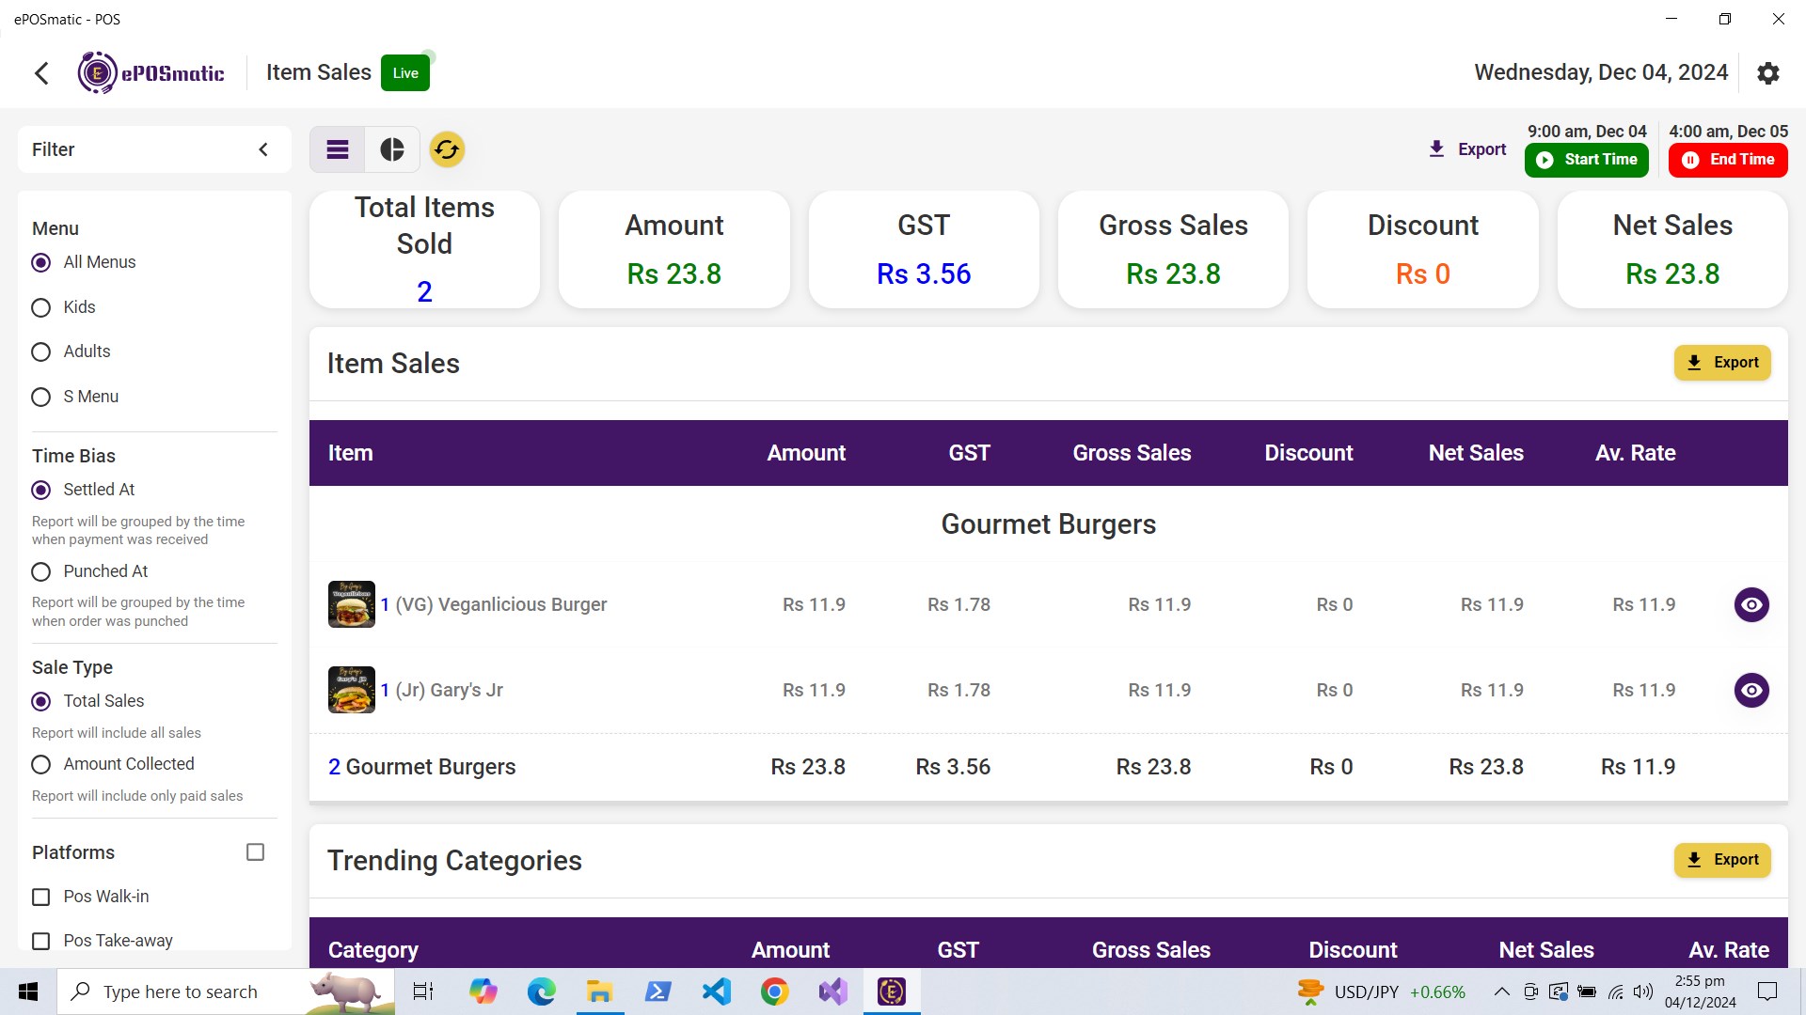
Task: Expand hidden system tray icons arrow
Action: pos(1502,992)
